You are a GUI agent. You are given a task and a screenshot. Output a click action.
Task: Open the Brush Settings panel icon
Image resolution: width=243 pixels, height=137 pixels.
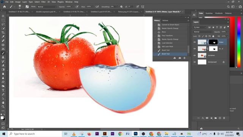click(x=27, y=7)
